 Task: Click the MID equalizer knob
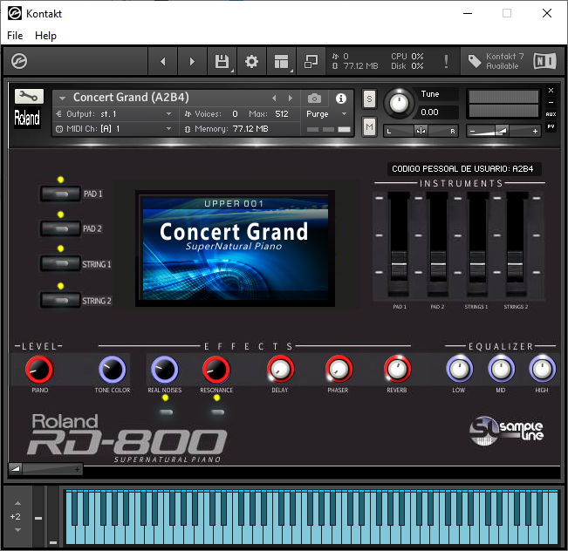(x=501, y=369)
